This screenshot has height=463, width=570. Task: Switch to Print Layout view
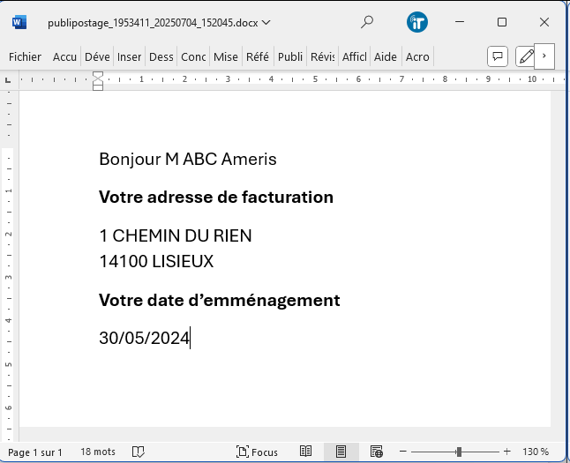tap(341, 452)
